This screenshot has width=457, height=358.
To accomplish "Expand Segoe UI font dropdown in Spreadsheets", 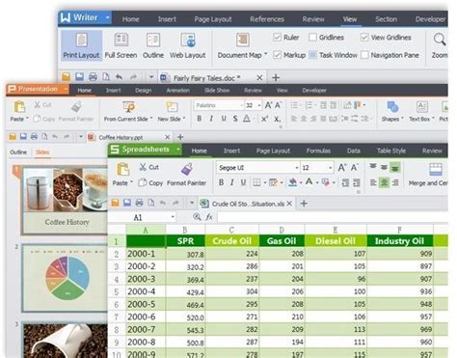I will point(297,168).
